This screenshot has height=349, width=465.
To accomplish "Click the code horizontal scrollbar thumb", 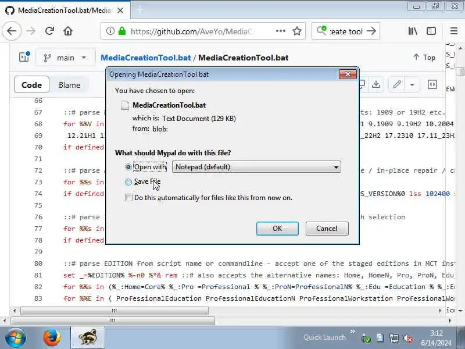I will (115, 311).
